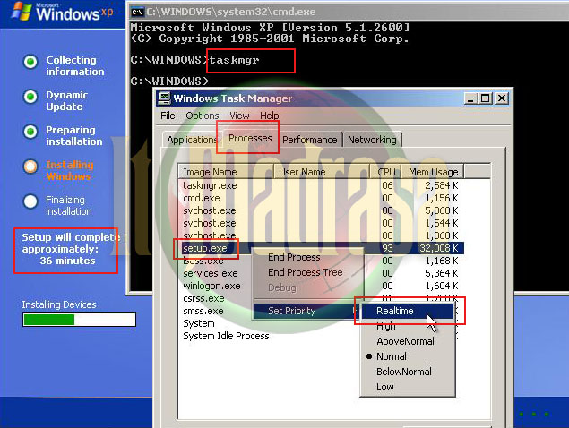569x428 pixels.
Task: Set priority to AboveNormal
Action: (x=407, y=341)
